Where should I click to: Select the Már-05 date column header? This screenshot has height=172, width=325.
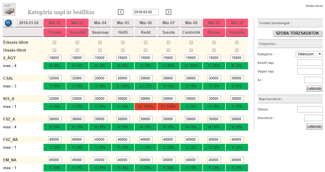(x=123, y=23)
